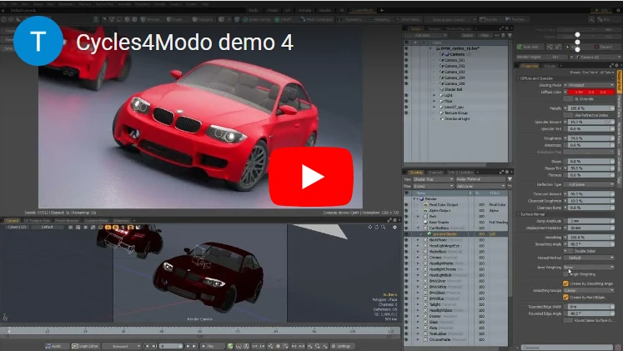Open the channel avatar with letter T
623x351 pixels.
pyautogui.click(x=38, y=41)
